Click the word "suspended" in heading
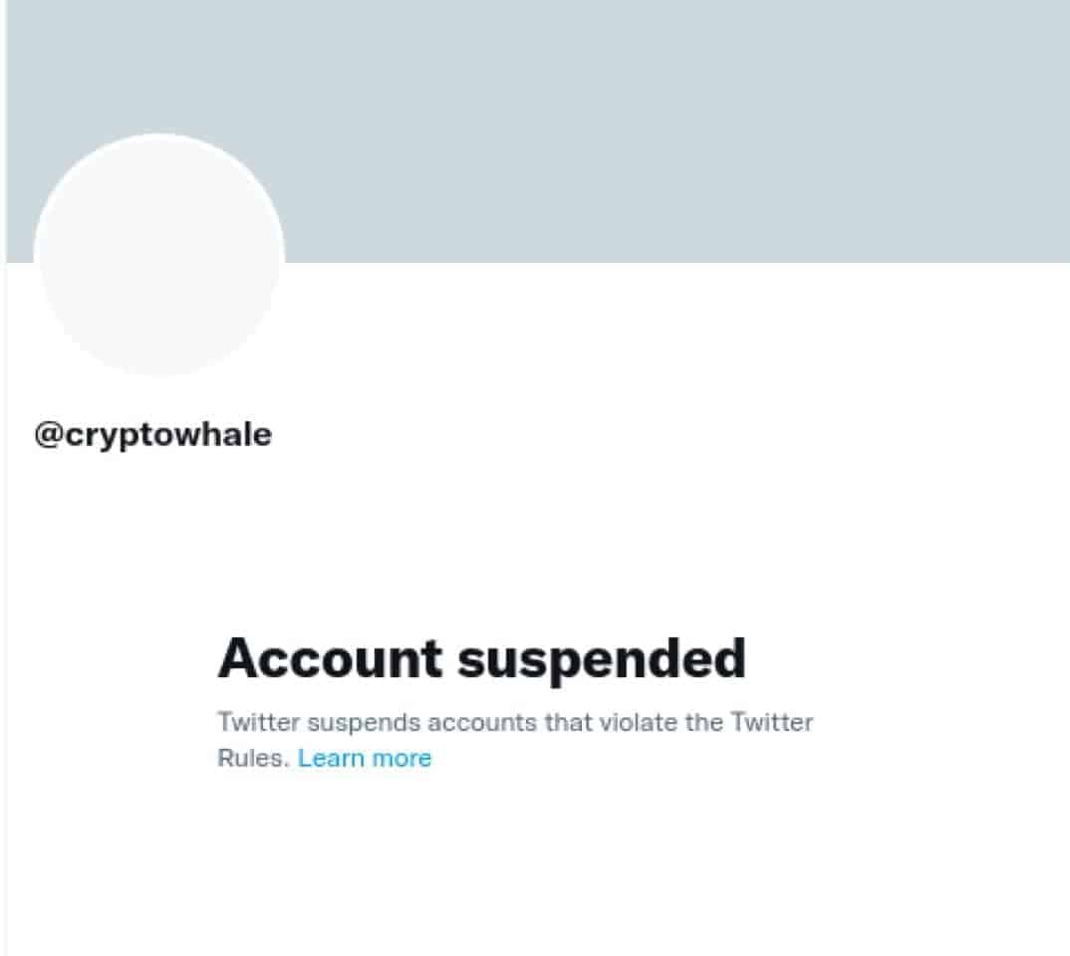 602,660
